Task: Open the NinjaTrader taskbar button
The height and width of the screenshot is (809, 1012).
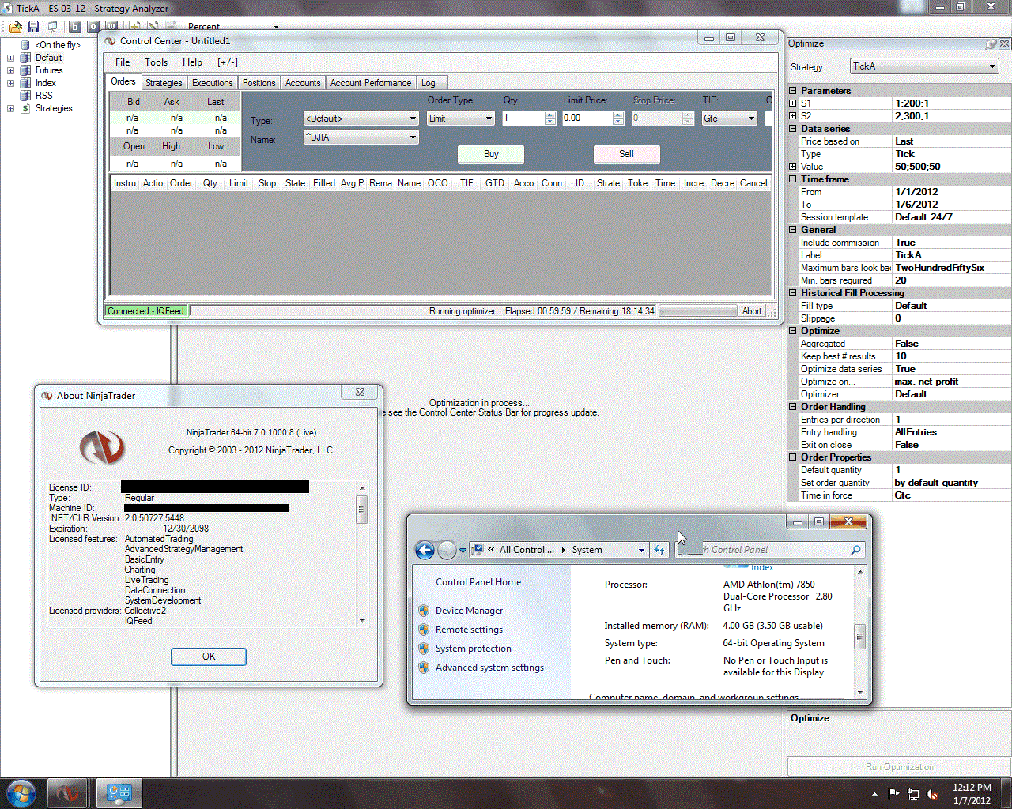Action: click(x=67, y=793)
